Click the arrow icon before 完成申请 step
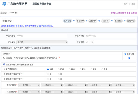138x94 pixels. [125, 21]
